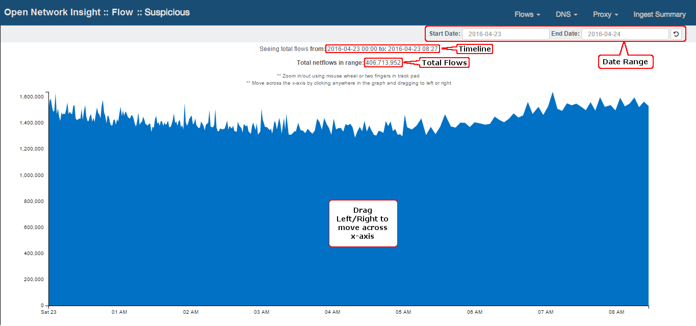Viewport: 696px width, 326px height.
Task: Click the total netflows value 406,713,952
Action: pos(383,63)
